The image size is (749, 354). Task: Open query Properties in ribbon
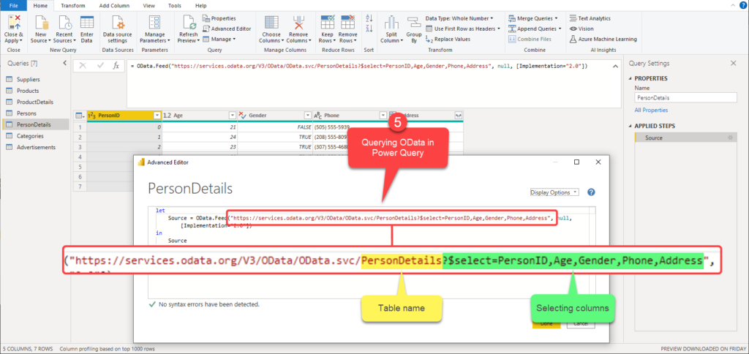(219, 18)
